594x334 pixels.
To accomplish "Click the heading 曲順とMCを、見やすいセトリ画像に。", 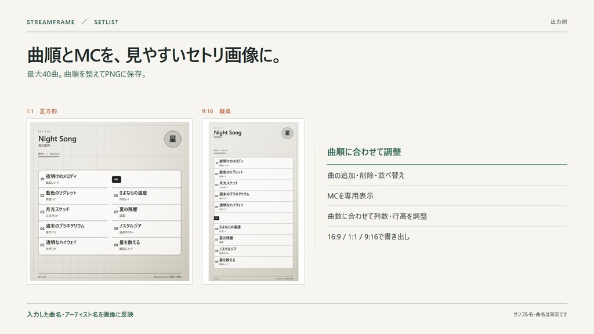I will pyautogui.click(x=154, y=55).
